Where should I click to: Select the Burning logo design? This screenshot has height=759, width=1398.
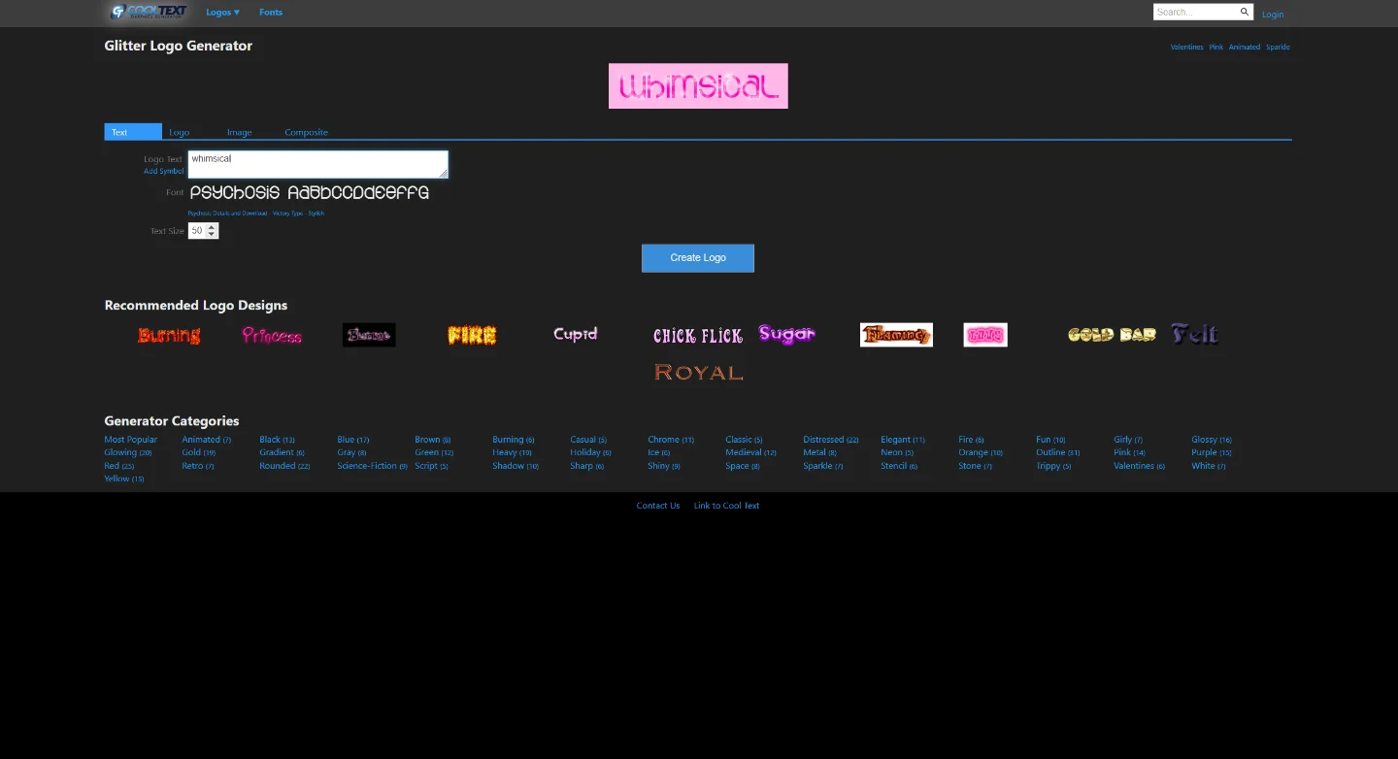pyautogui.click(x=169, y=335)
